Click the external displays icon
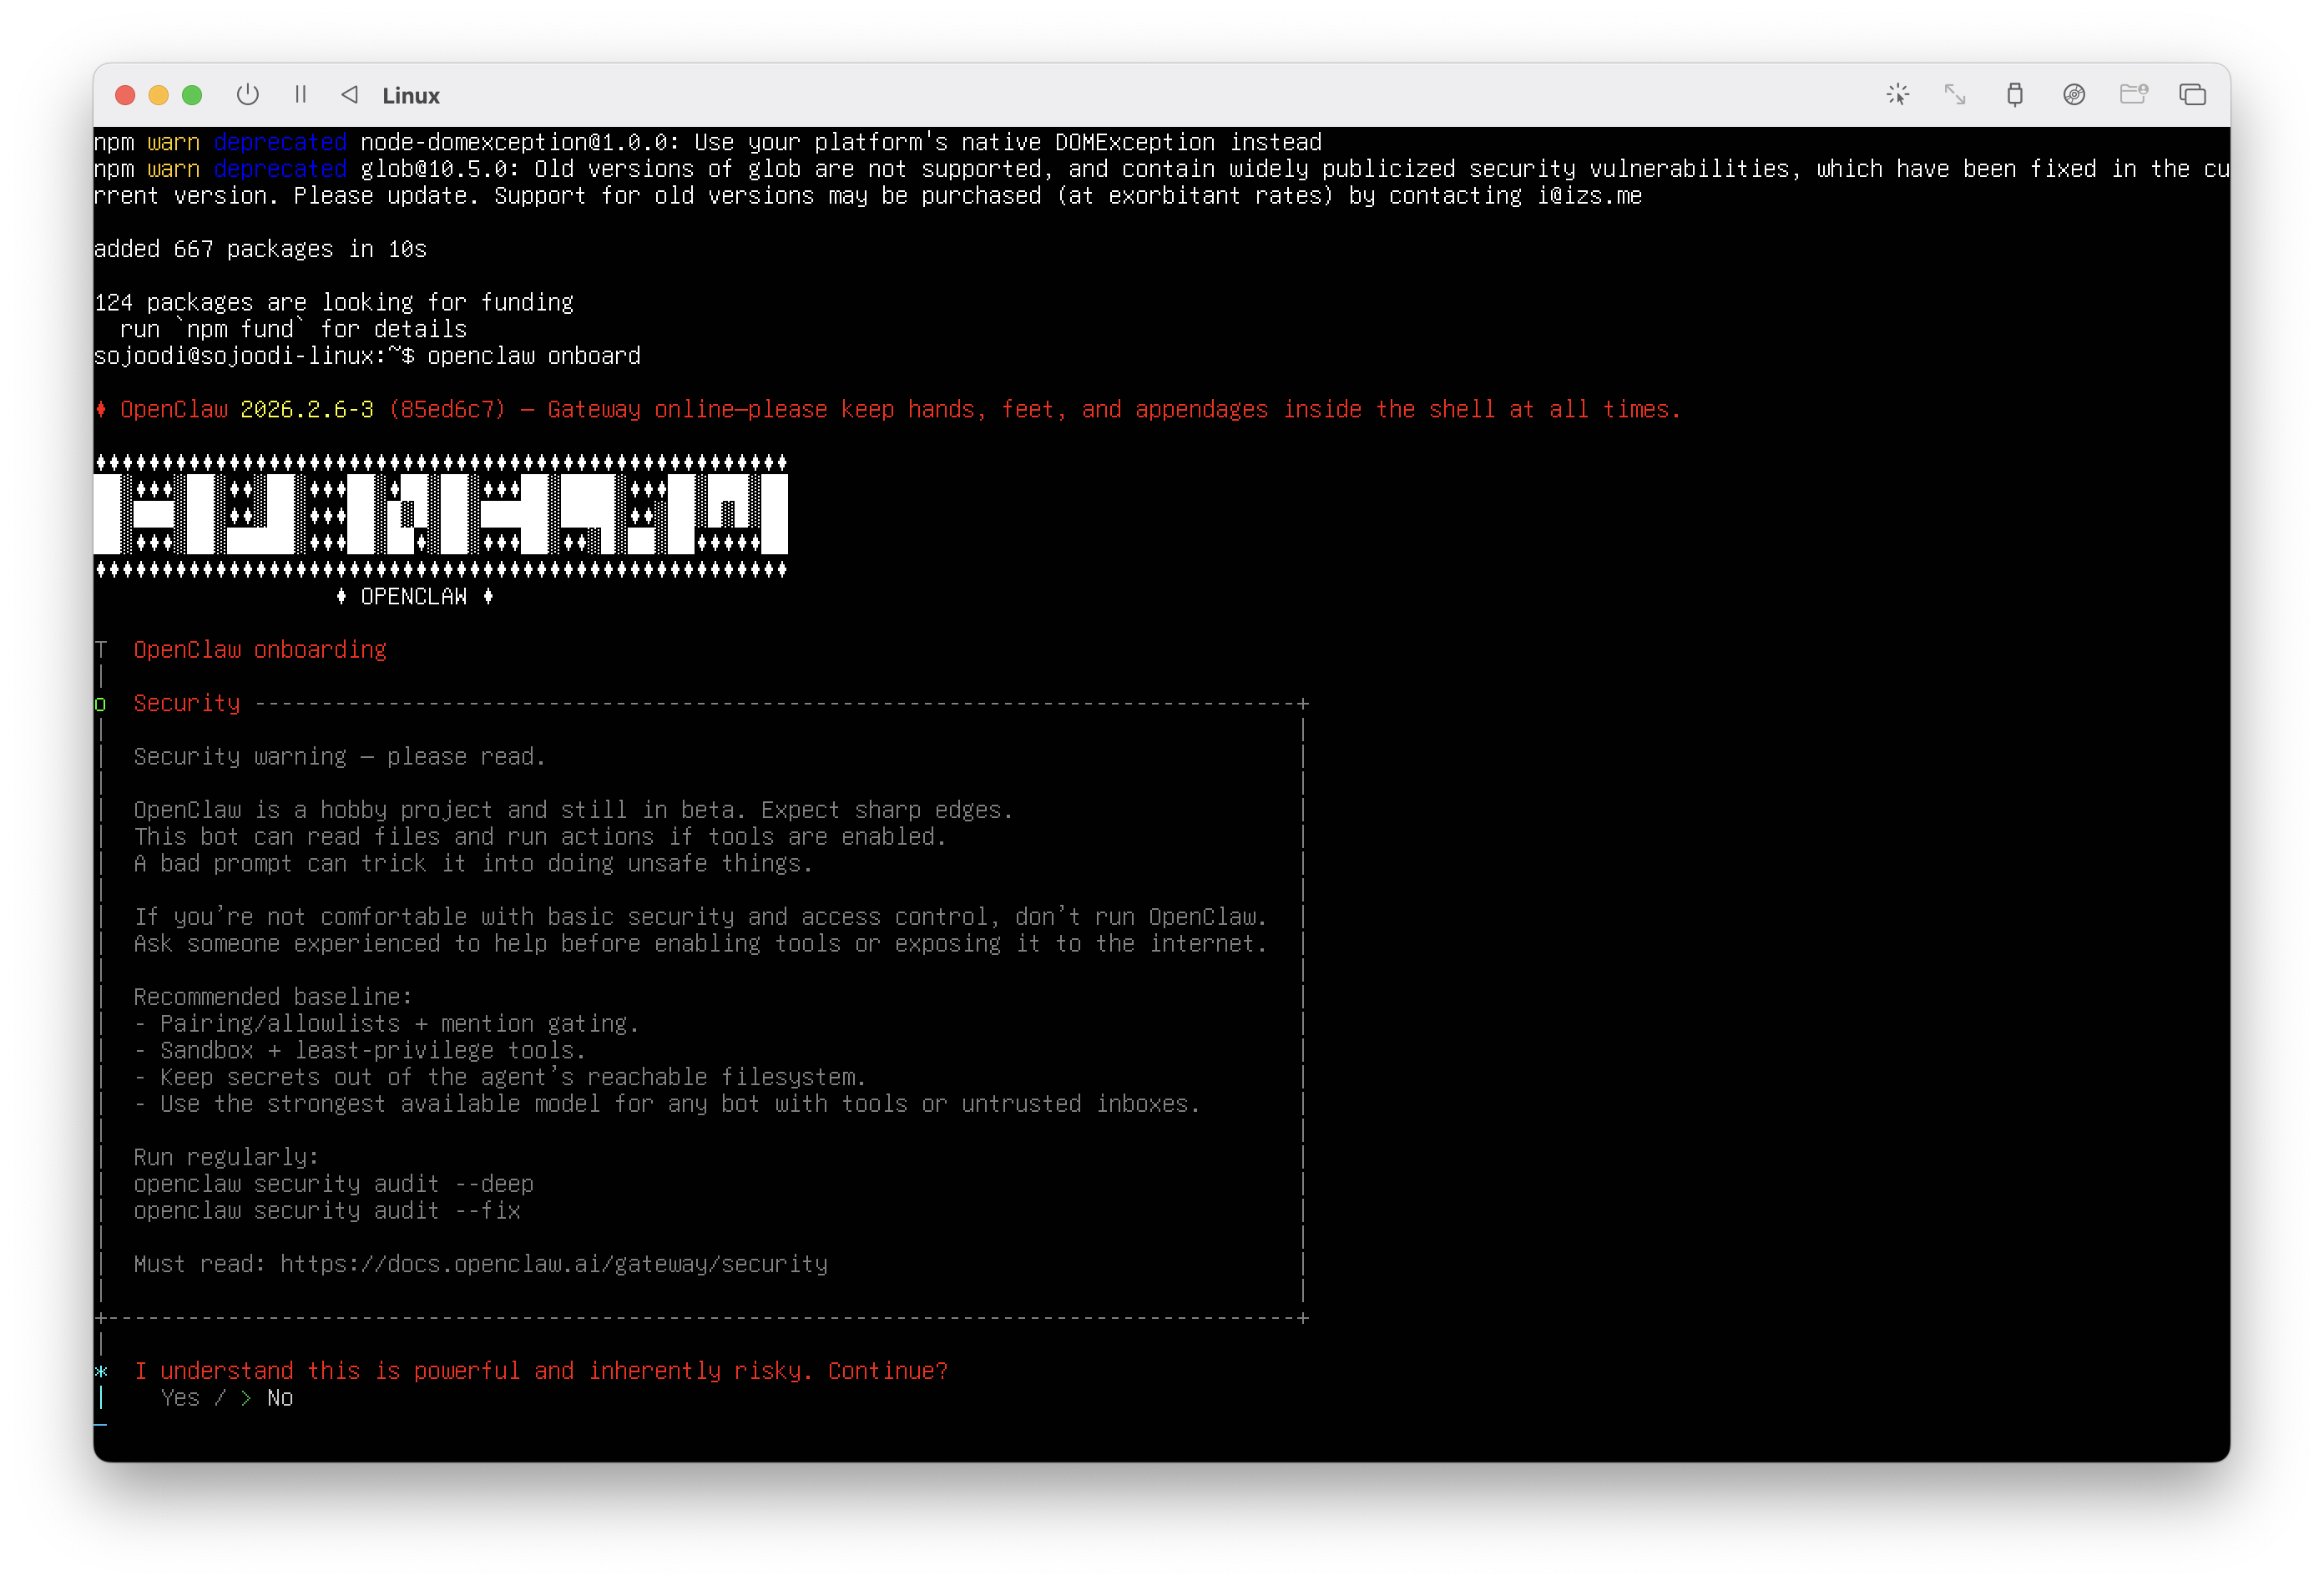This screenshot has width=2324, height=1586. coord(2194,95)
